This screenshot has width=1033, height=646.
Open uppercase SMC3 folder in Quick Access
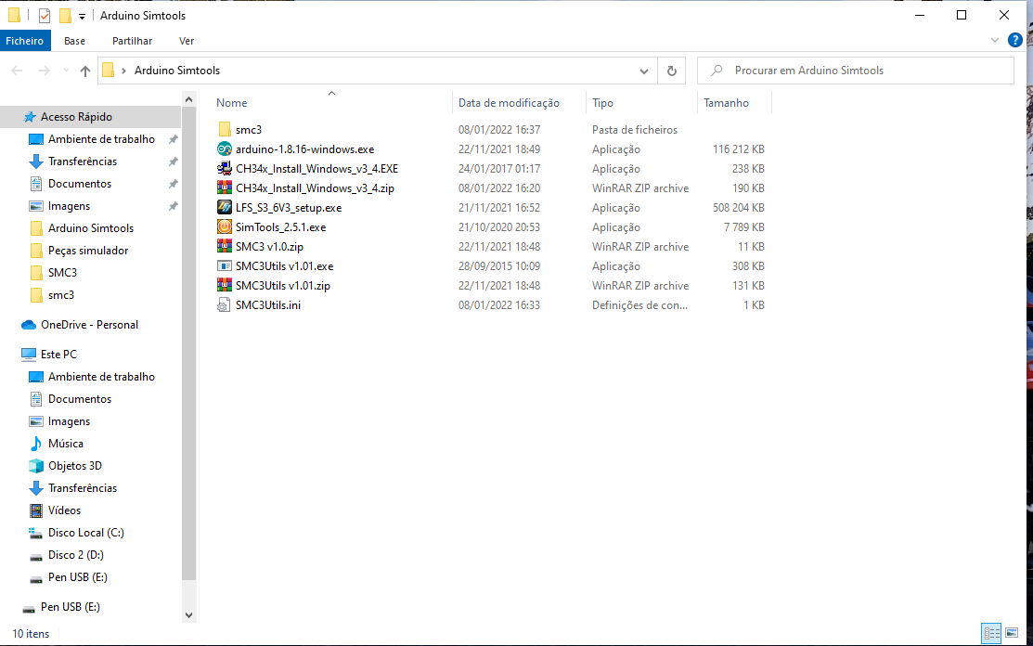click(62, 273)
